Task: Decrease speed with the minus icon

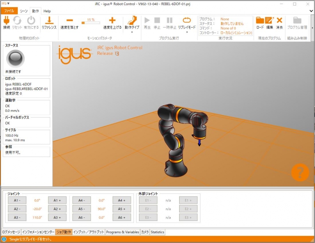Action: tap(70, 20)
